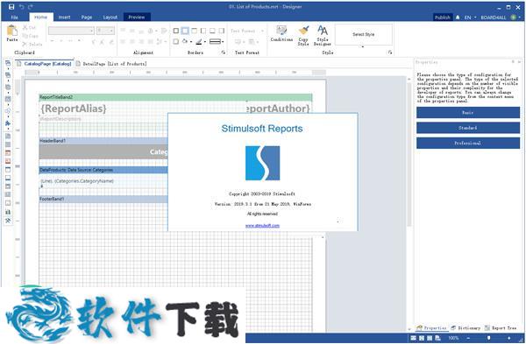Open the Style group dialog launcher
526x344 pixels.
coord(390,53)
